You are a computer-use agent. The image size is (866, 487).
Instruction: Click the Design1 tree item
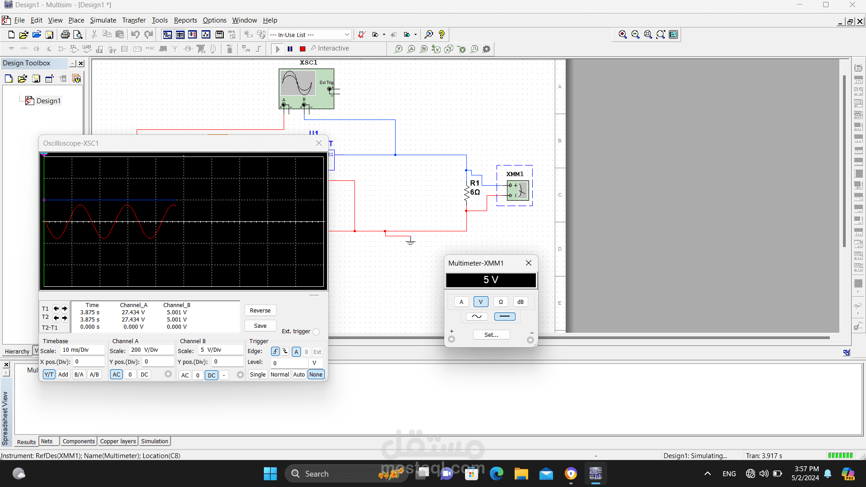(48, 101)
